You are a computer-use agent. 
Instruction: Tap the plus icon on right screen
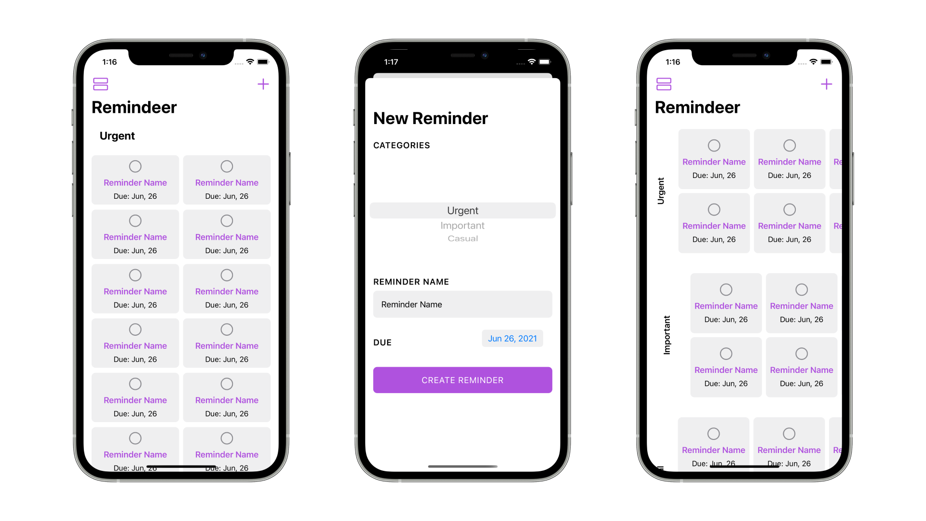click(x=827, y=84)
